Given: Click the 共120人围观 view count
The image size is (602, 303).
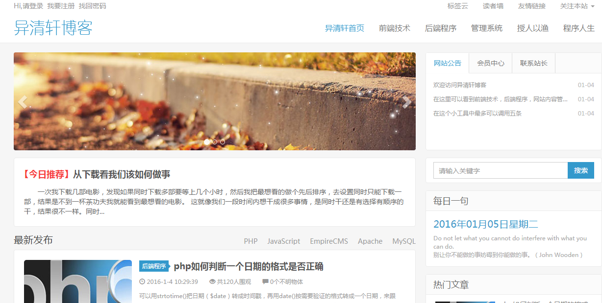Looking at the screenshot, I should [234, 282].
